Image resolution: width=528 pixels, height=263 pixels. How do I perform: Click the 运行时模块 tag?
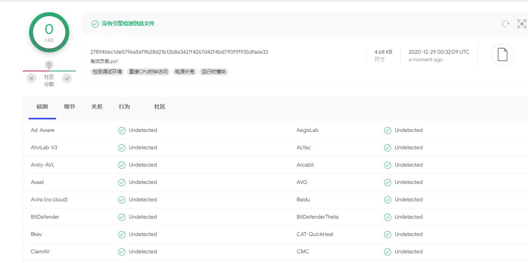click(x=214, y=72)
